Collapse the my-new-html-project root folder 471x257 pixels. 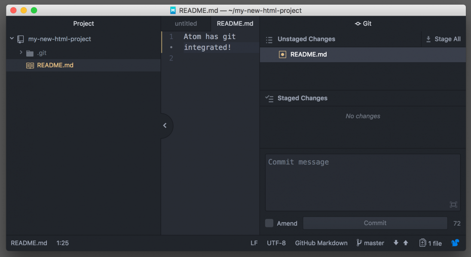[12, 39]
